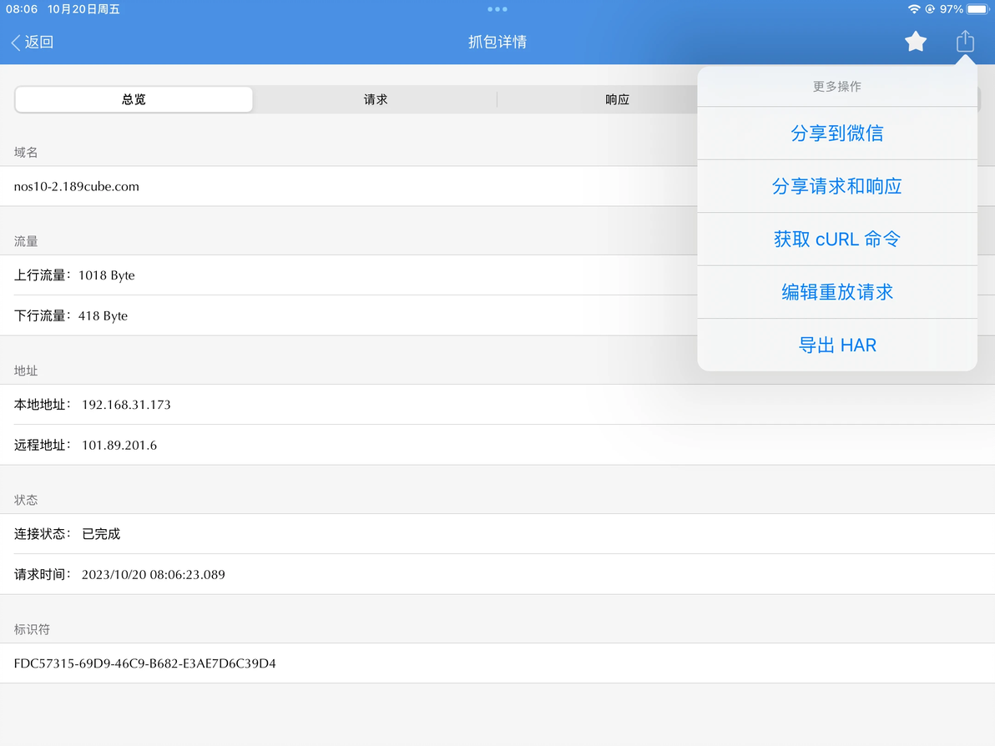Tap the share export icon

point(965,41)
